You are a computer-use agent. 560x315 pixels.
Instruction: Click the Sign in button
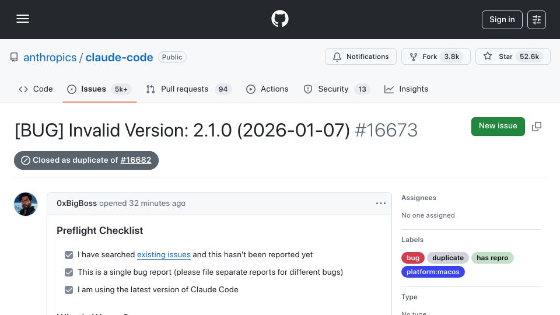pos(502,20)
